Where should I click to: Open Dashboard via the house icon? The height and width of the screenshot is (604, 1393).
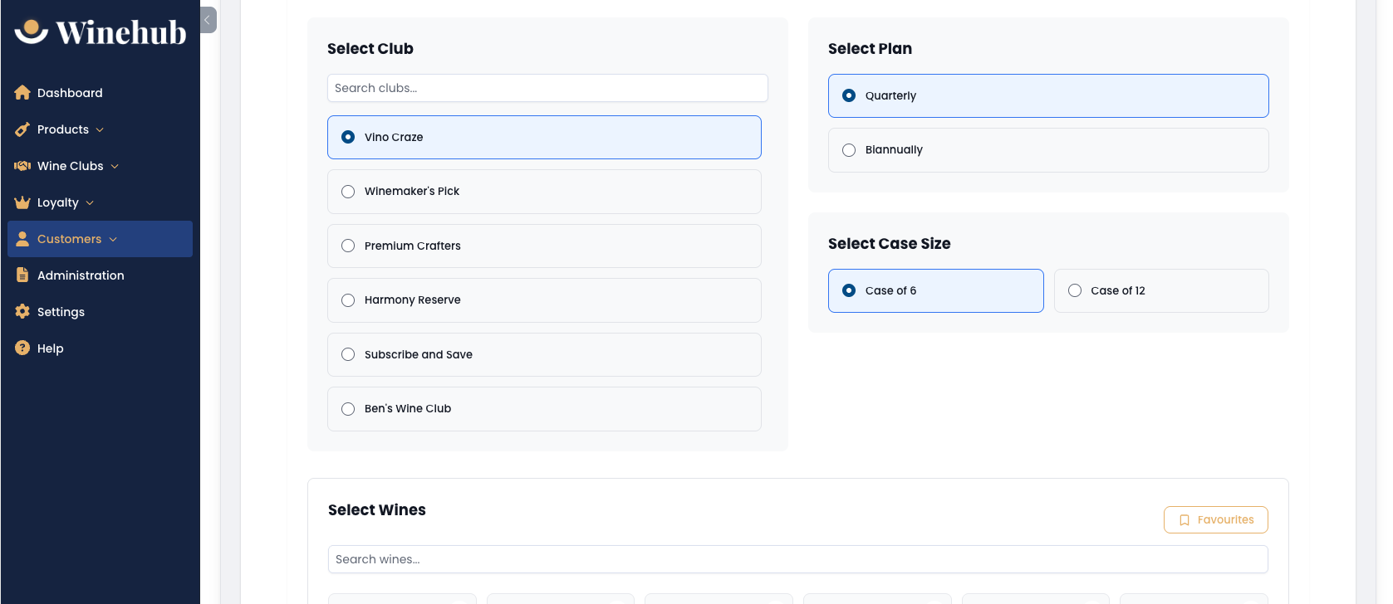click(x=22, y=93)
